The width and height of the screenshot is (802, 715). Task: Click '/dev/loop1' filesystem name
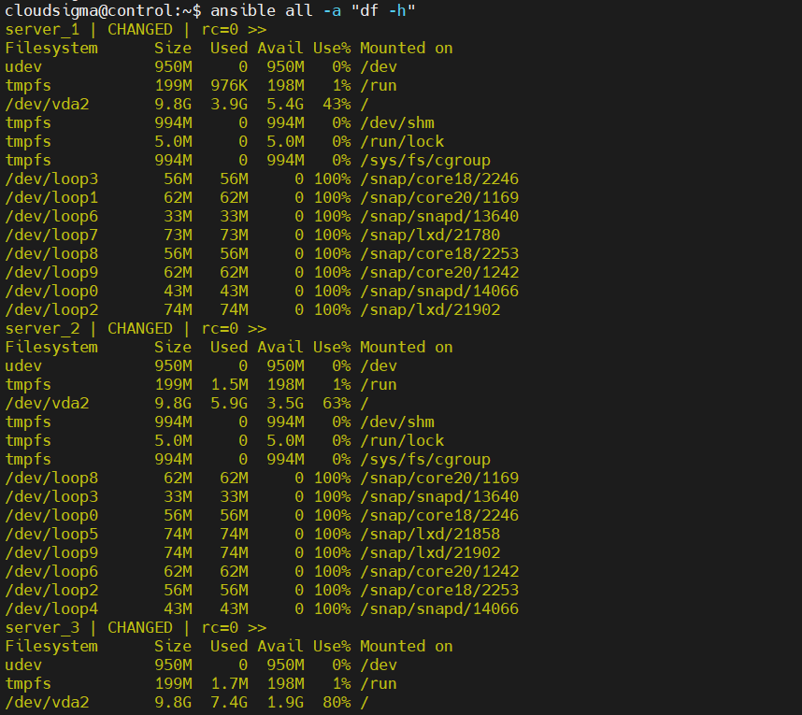click(51, 197)
